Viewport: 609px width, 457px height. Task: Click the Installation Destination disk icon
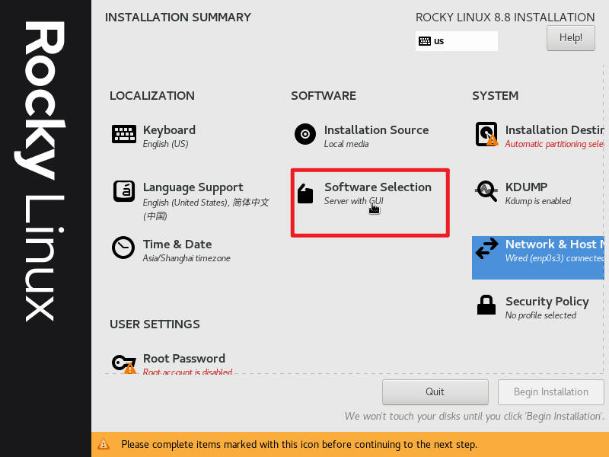(x=486, y=134)
